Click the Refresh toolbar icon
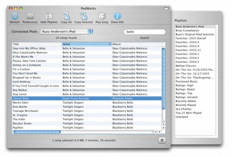The width and height of the screenshot is (232, 157). click(x=15, y=16)
